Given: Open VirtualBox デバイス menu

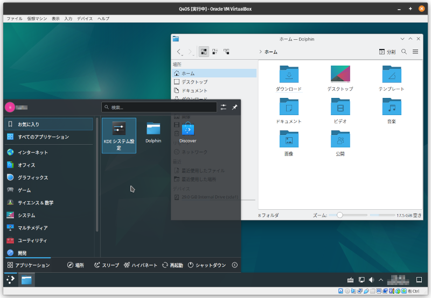Looking at the screenshot, I should [x=85, y=19].
